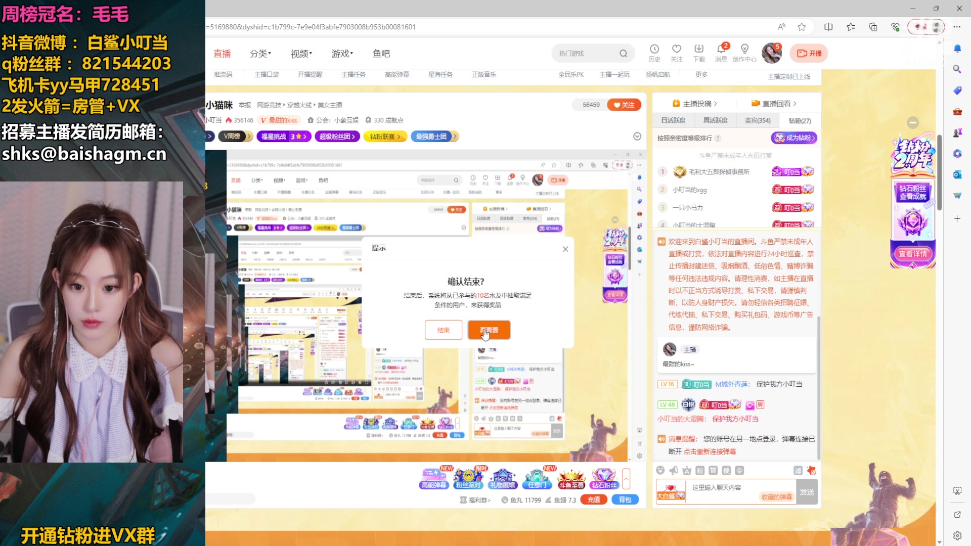Click the 令 chat toolbar icon
Viewport: 971px width, 546px height.
[739, 471]
